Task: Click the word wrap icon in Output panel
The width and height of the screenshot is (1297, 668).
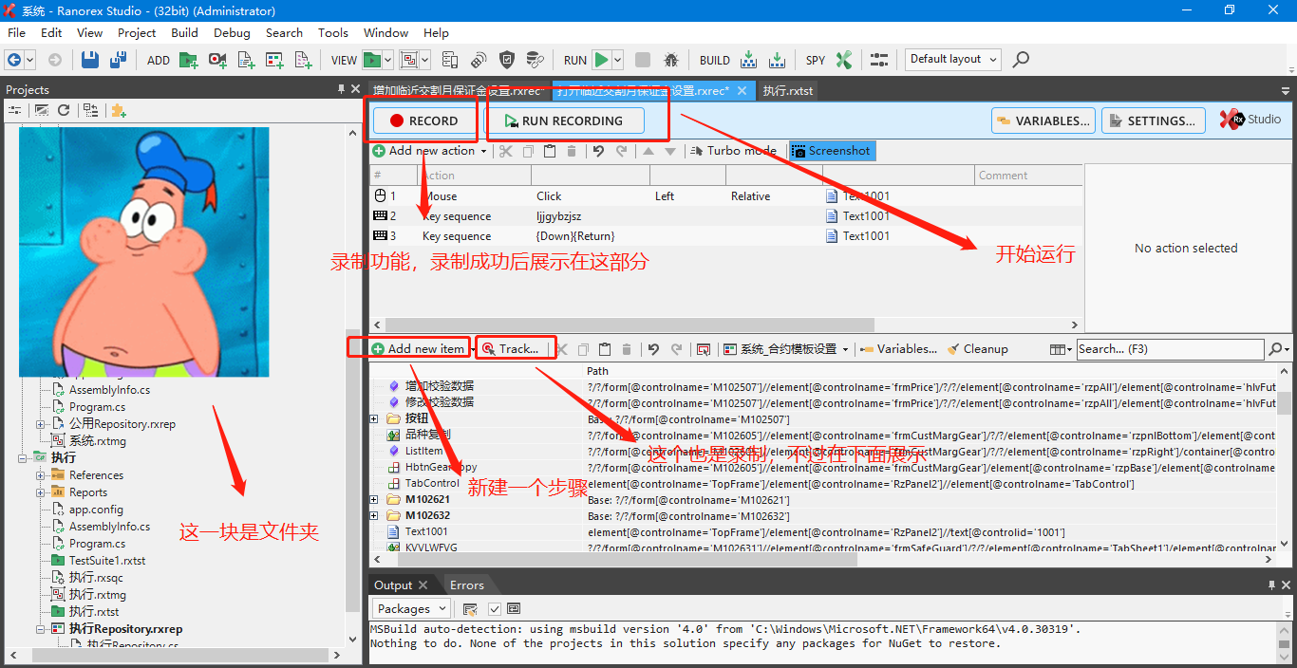Action: tap(514, 609)
